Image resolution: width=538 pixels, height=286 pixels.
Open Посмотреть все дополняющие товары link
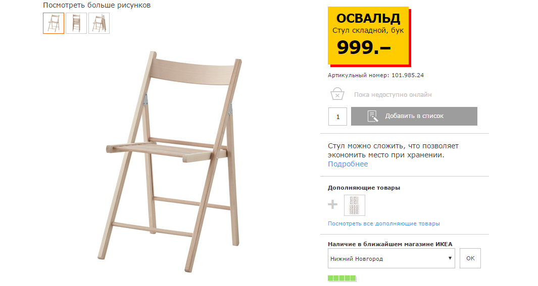[383, 223]
